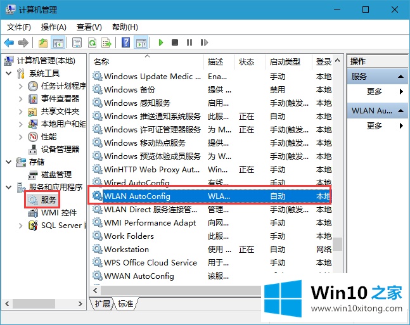Collapse the 服务 section in the actions pane
Viewport: 410px width, 325px height.
(400, 77)
